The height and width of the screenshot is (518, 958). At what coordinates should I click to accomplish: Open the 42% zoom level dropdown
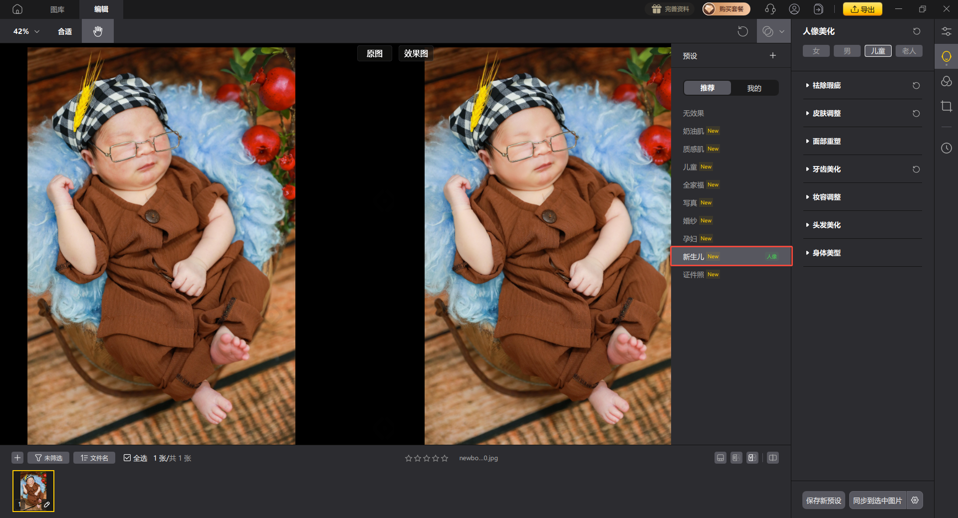click(26, 31)
